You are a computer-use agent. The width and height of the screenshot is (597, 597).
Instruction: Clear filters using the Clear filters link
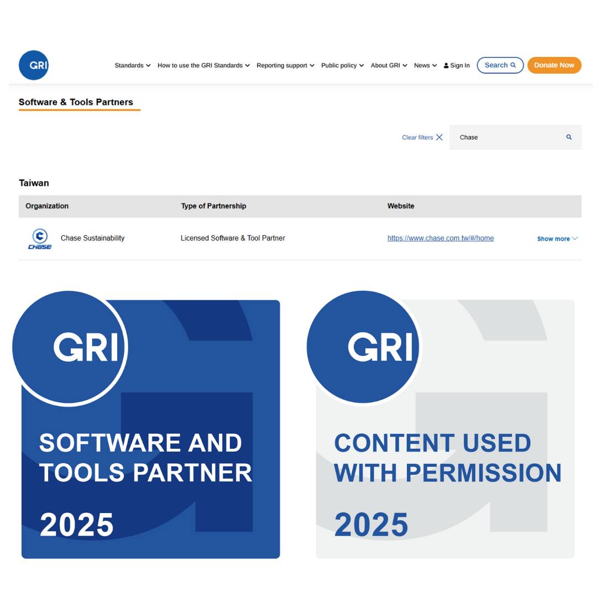coord(422,137)
